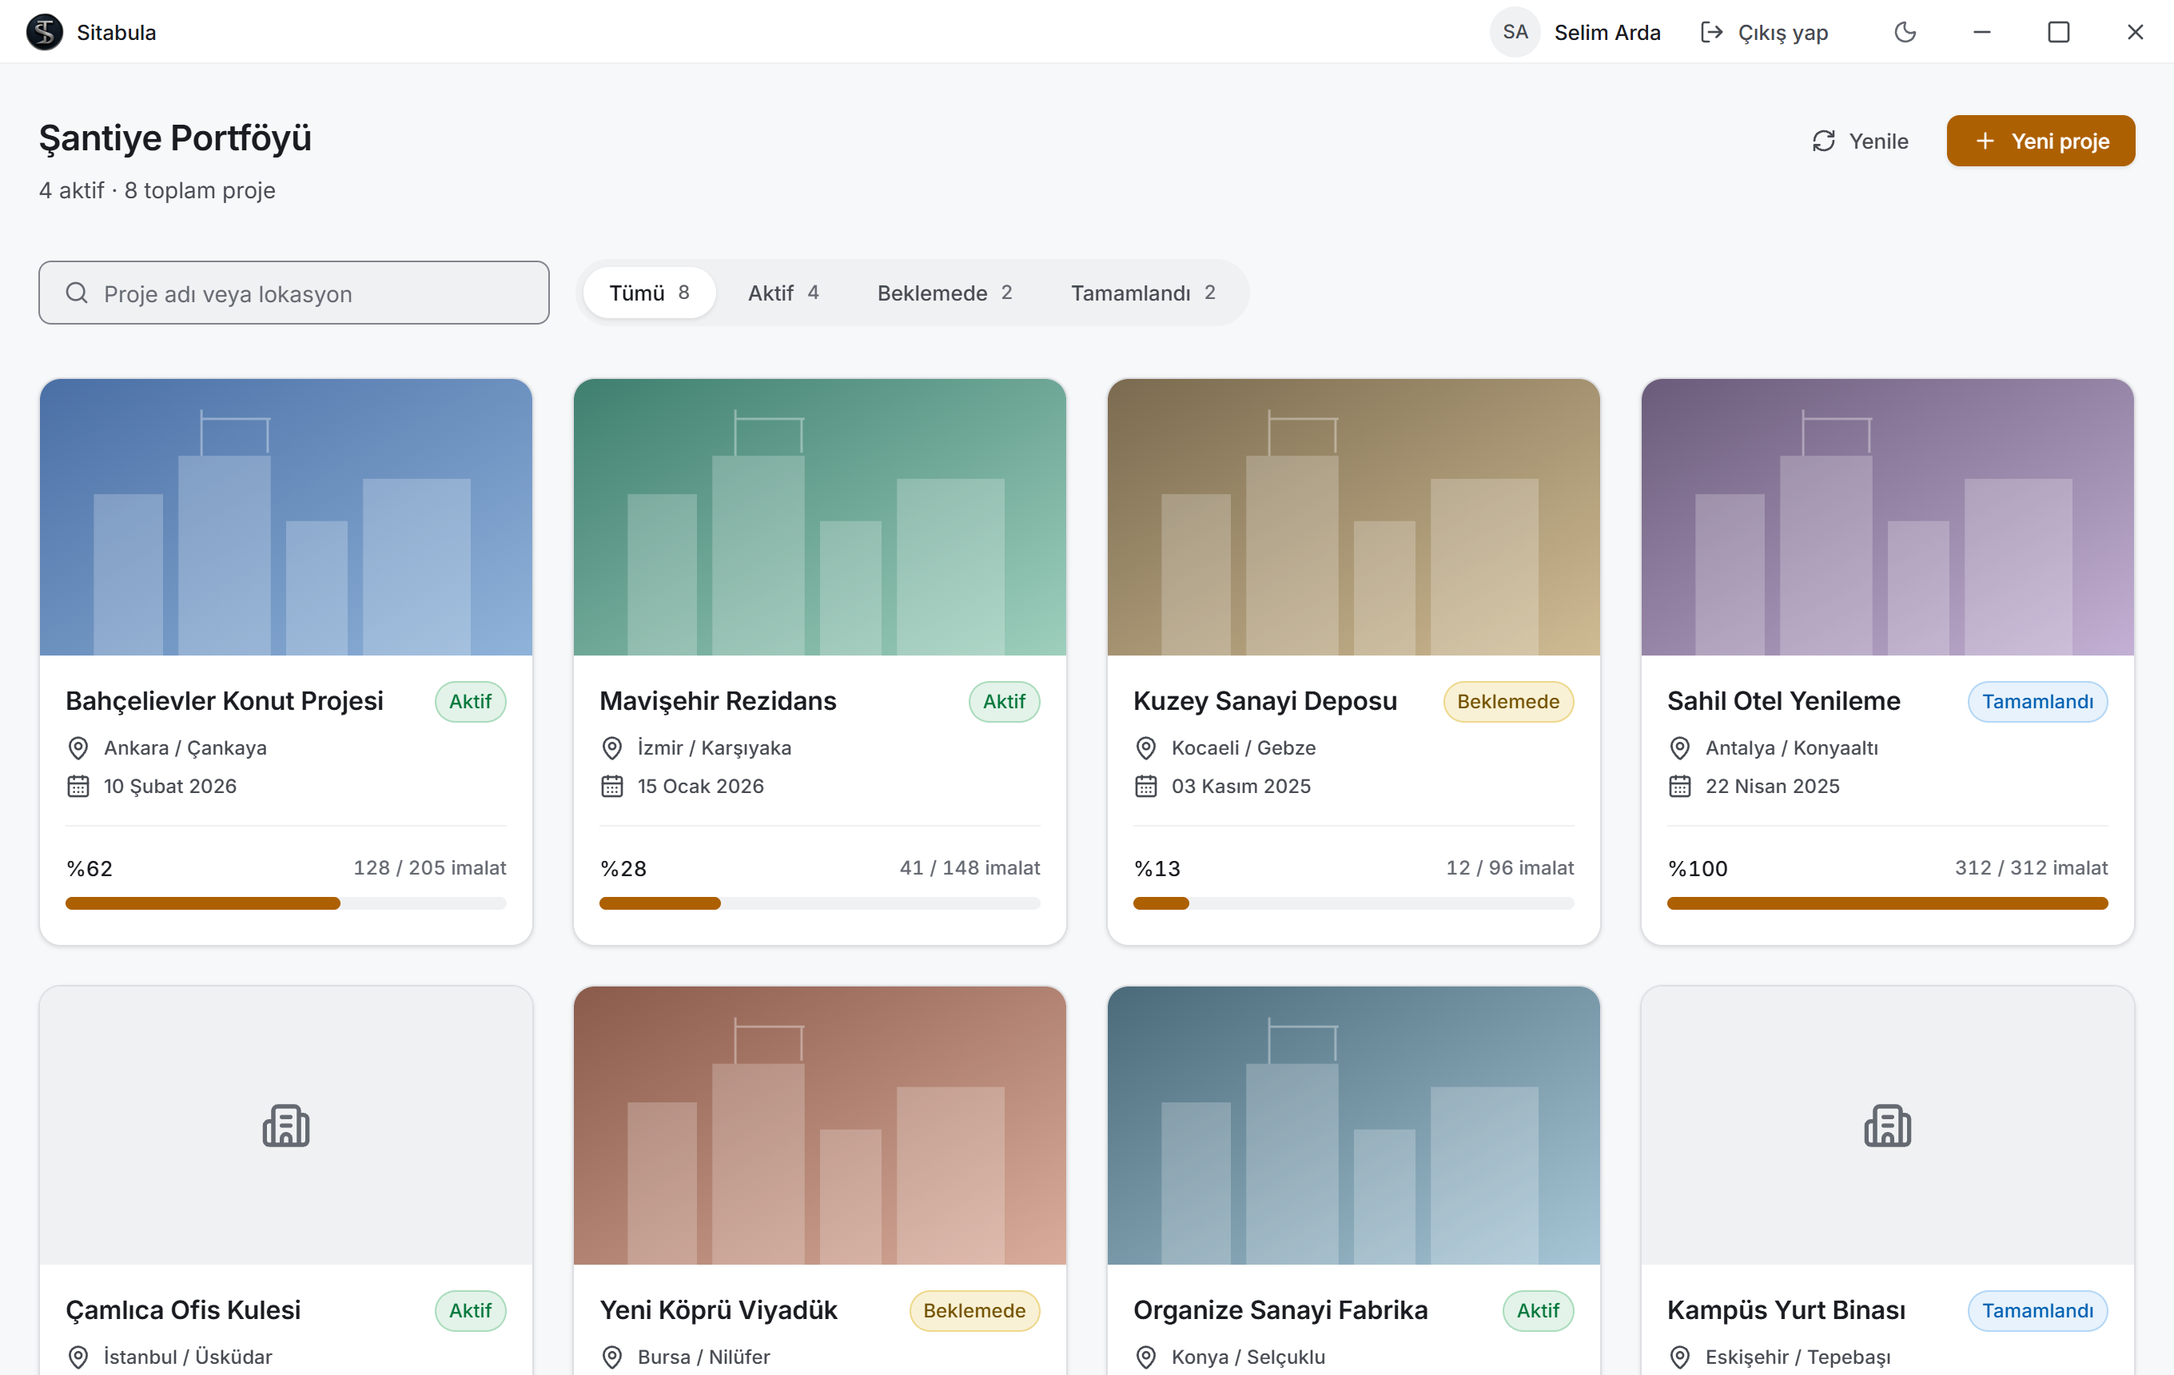
Task: Refresh the list with Yenile
Action: 1860,141
